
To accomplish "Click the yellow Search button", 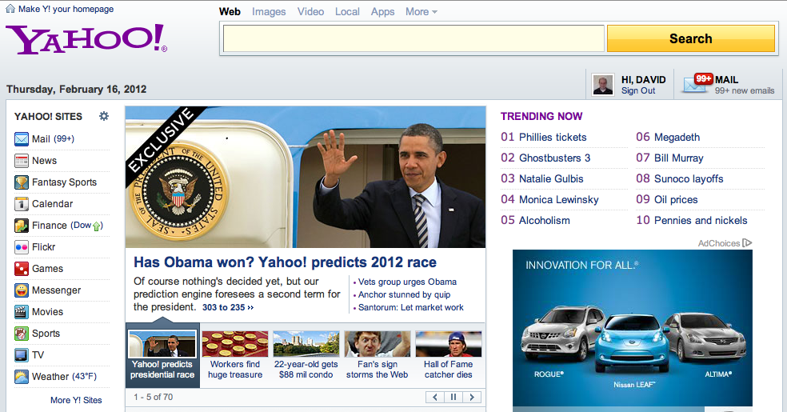I will (691, 38).
